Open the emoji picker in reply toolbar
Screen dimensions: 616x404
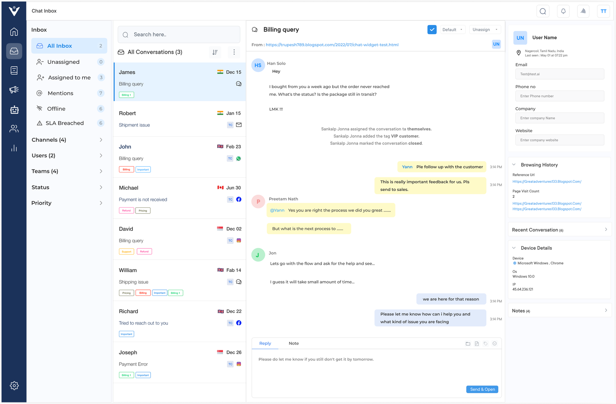click(x=495, y=344)
